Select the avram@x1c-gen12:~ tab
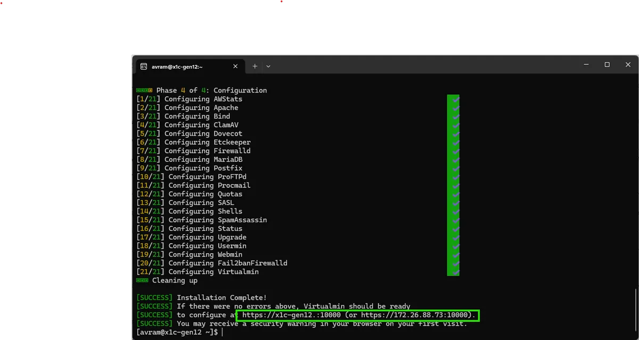639x340 pixels. [x=181, y=67]
